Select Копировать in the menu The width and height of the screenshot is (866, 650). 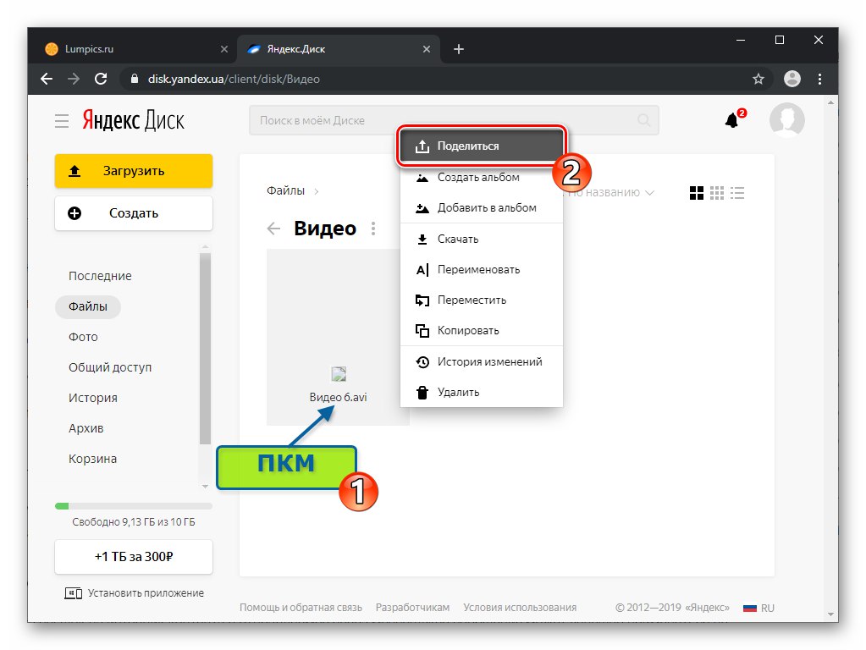(x=481, y=330)
